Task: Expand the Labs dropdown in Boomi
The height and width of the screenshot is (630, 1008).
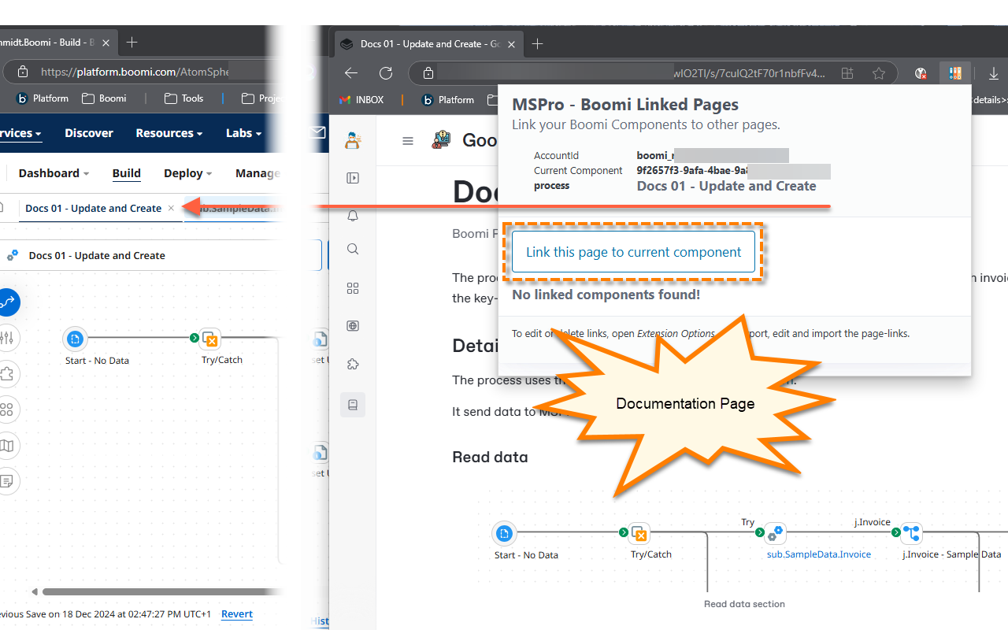Action: (x=243, y=133)
